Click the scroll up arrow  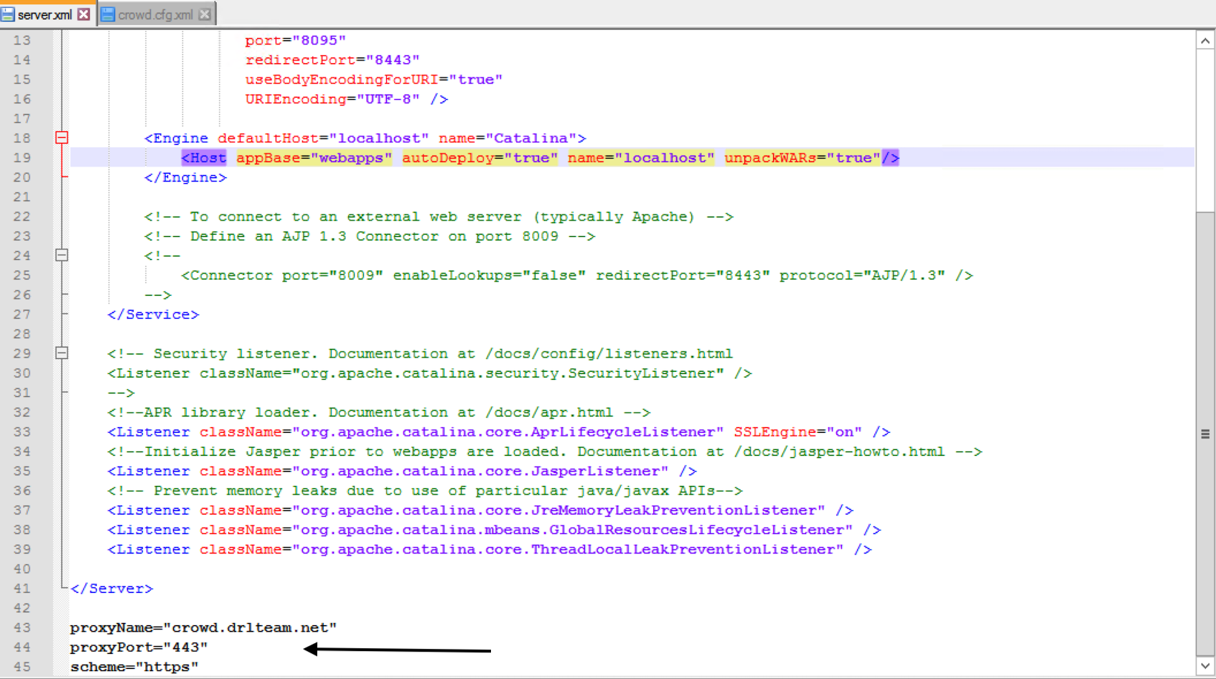coord(1205,41)
